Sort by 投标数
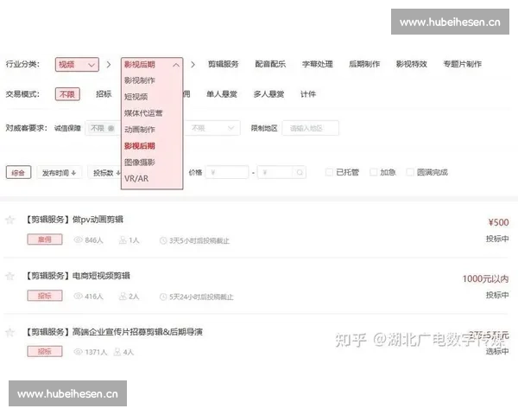 [104, 172]
